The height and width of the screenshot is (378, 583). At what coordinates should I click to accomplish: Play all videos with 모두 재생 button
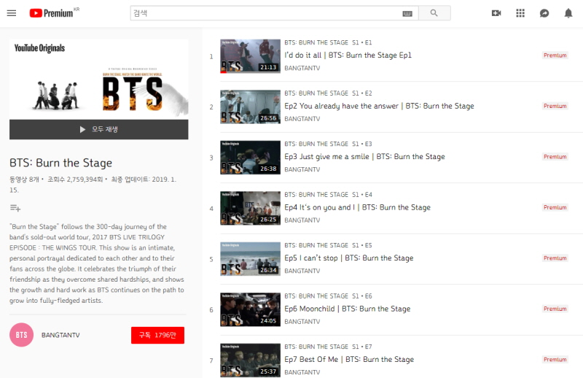tap(98, 129)
